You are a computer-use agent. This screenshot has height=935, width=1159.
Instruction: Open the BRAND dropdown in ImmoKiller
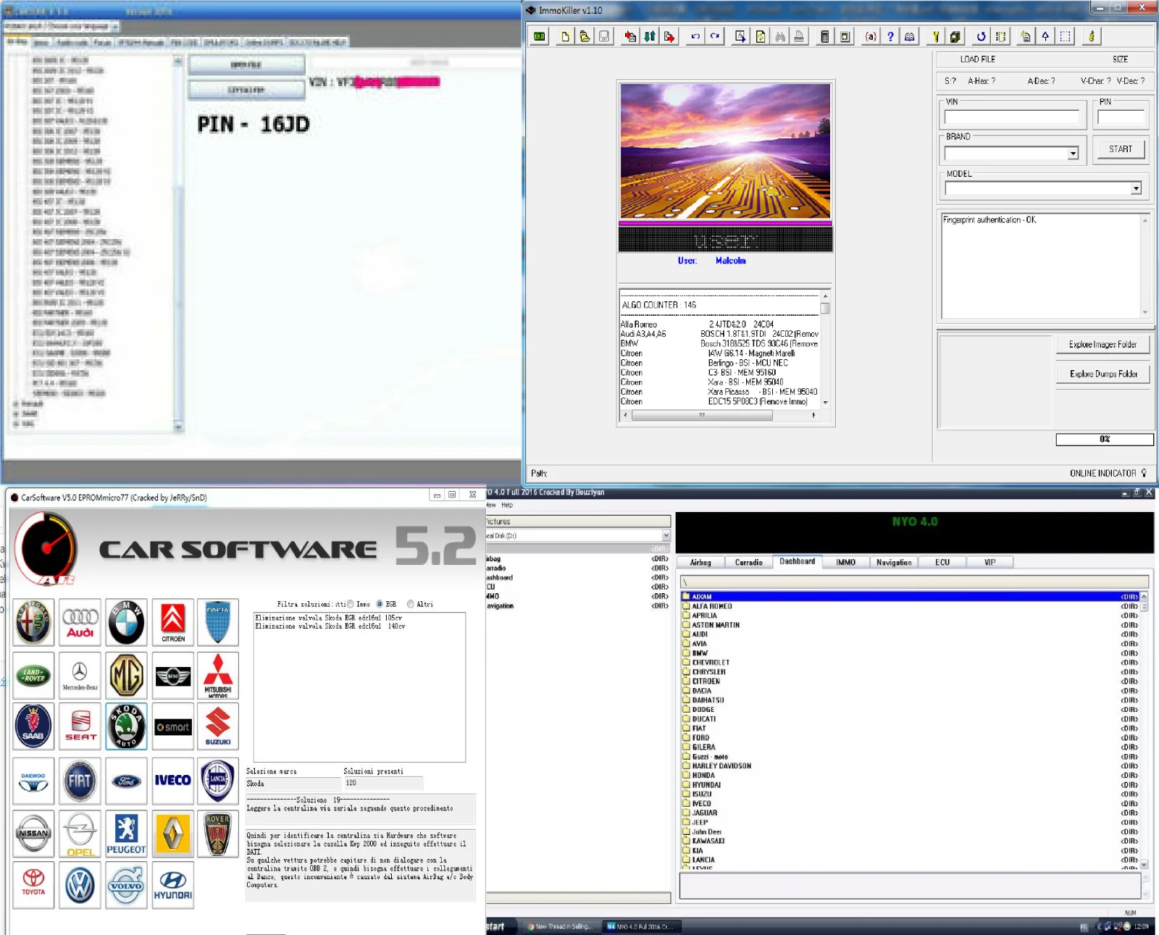pos(1073,154)
